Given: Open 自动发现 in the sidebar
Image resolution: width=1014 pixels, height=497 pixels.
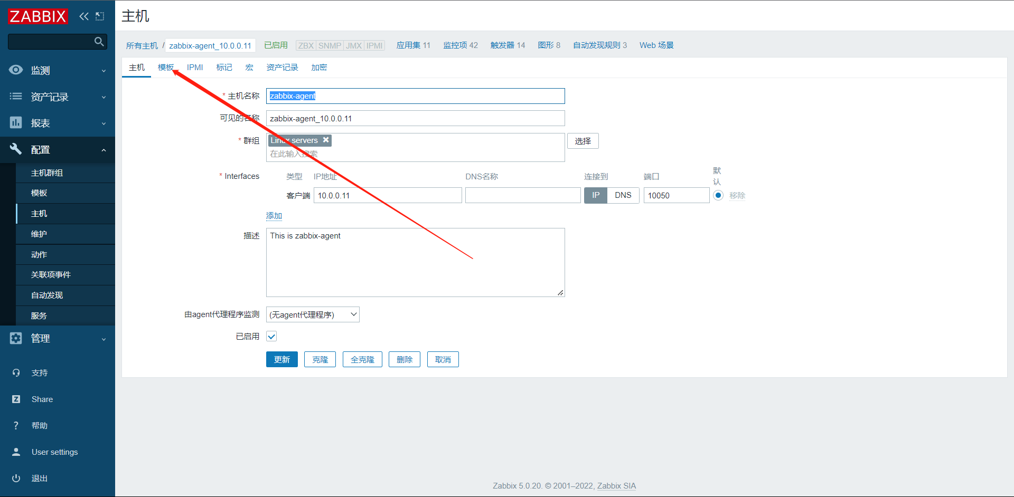Looking at the screenshot, I should [x=65, y=295].
